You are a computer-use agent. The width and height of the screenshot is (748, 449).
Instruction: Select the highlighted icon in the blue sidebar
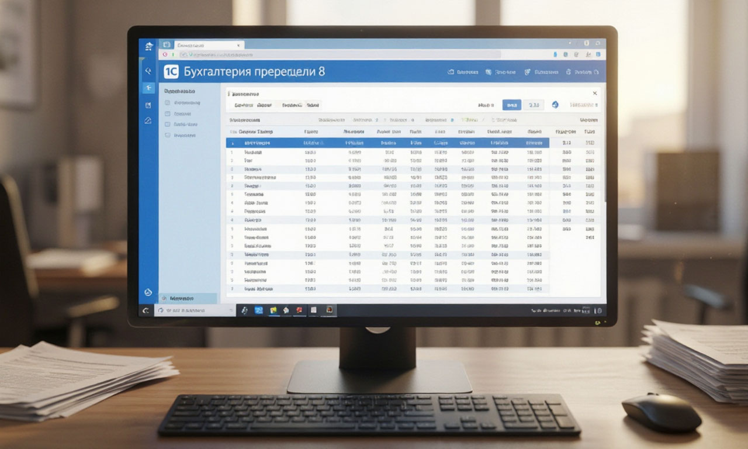(148, 88)
